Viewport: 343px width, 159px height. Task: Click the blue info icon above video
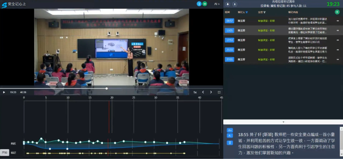tap(199, 4)
